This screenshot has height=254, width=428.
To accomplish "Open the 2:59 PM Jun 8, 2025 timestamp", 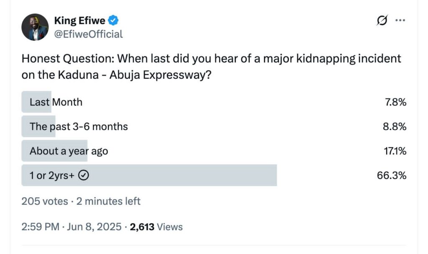I will click(x=71, y=227).
